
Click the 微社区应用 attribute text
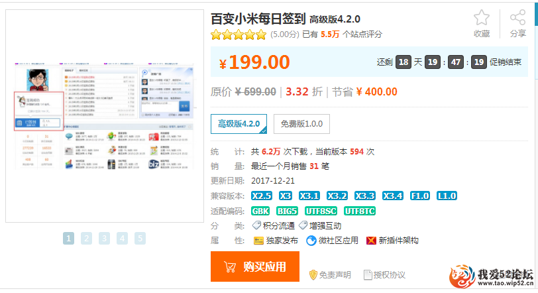point(339,241)
